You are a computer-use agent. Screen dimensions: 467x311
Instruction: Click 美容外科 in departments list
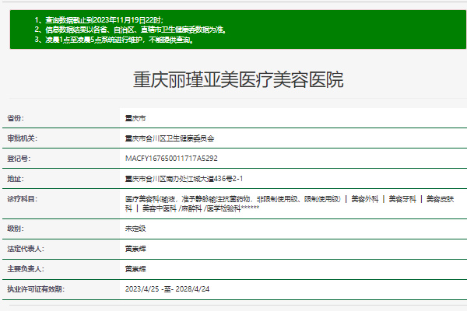pyautogui.click(x=364, y=199)
